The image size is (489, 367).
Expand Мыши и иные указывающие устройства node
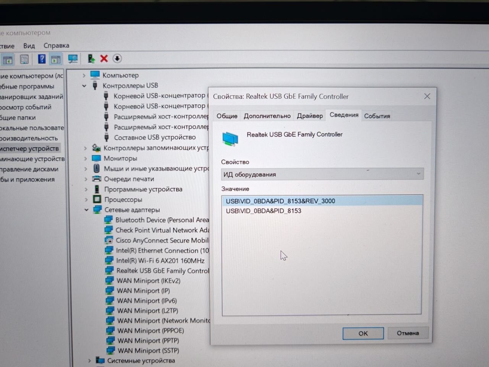(86, 169)
